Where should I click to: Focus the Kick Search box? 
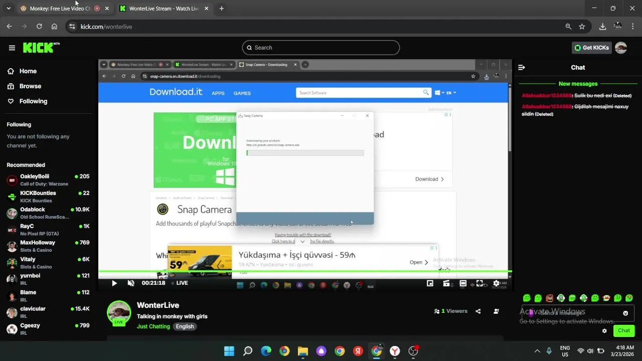click(x=321, y=48)
